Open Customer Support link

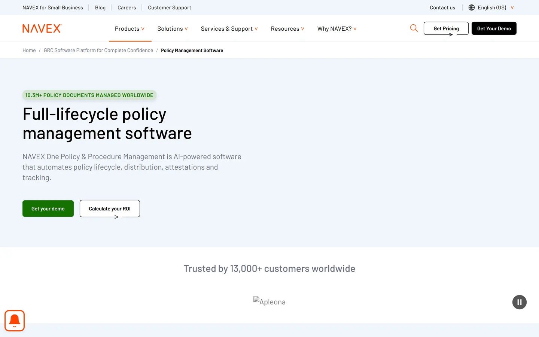pyautogui.click(x=170, y=7)
